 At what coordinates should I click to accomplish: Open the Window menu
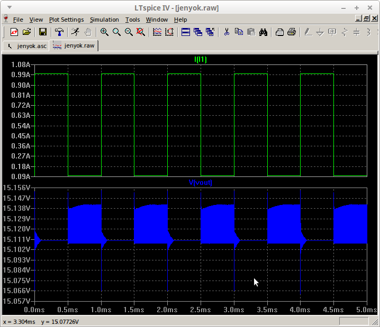coord(157,20)
